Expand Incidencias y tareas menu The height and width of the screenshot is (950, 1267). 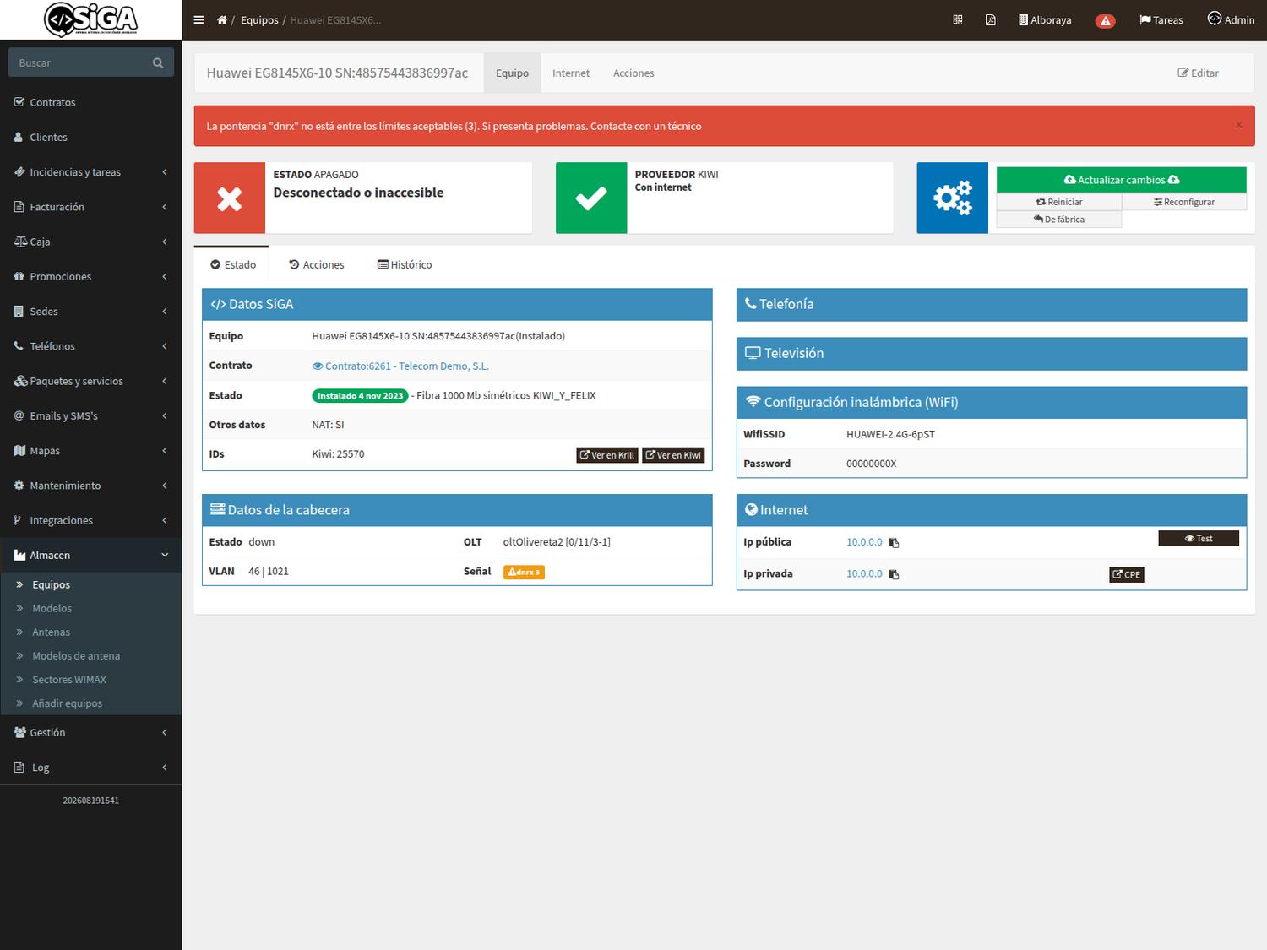[91, 172]
